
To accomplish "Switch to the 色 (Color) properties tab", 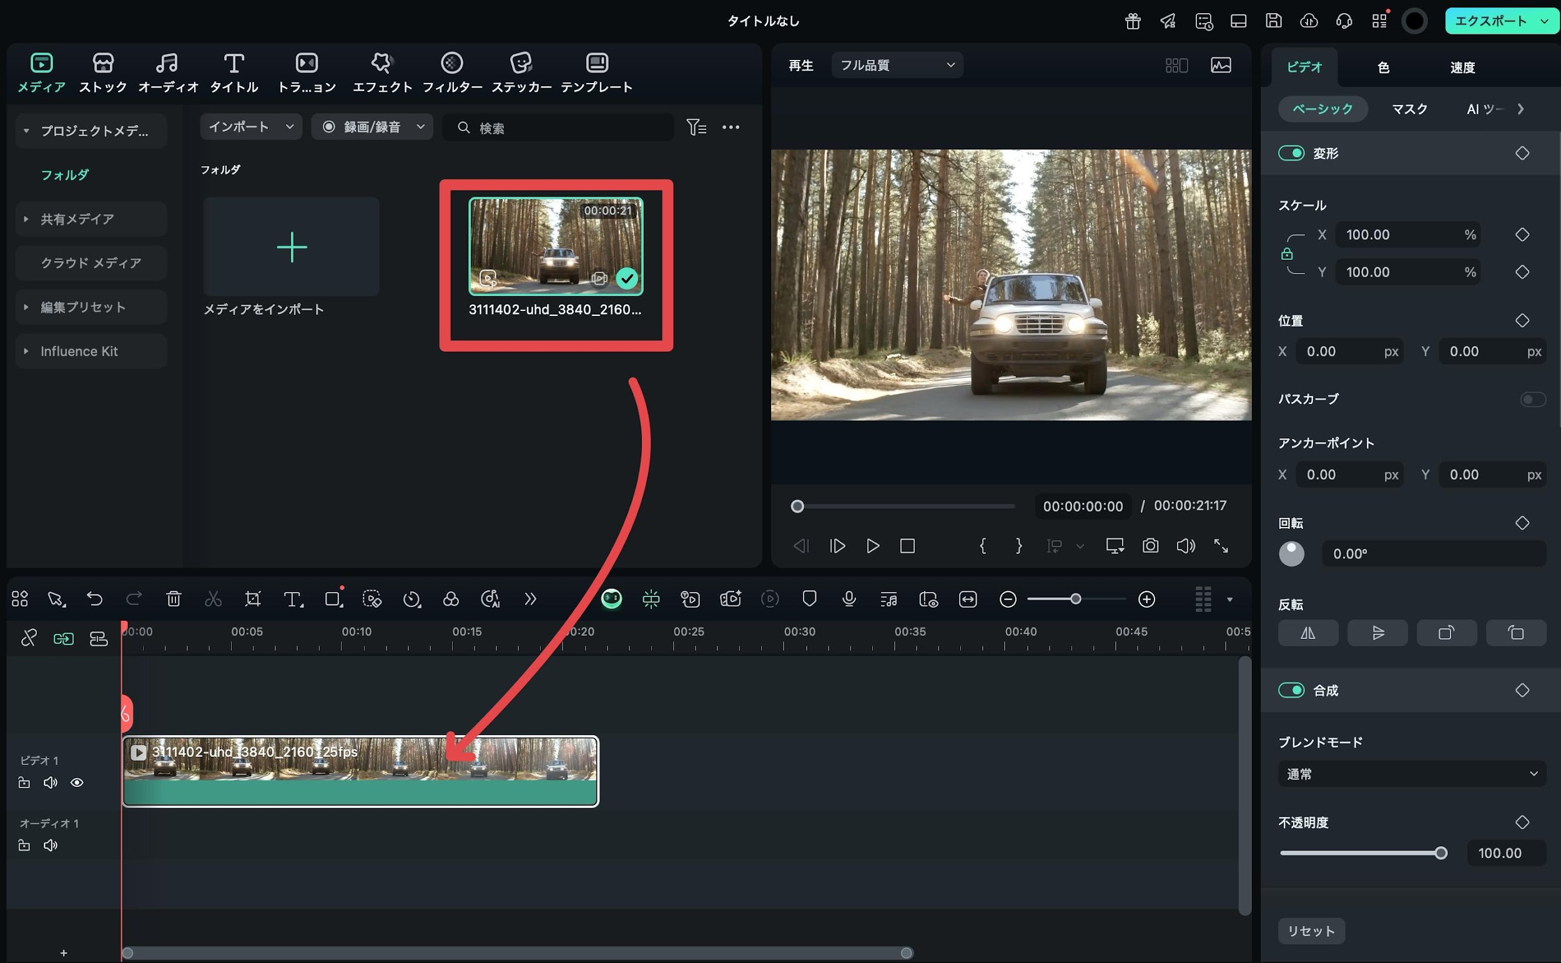I will point(1384,67).
